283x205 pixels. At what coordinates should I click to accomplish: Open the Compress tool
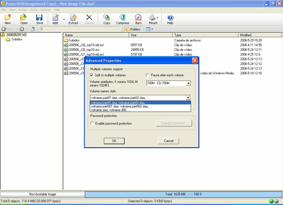(123, 18)
